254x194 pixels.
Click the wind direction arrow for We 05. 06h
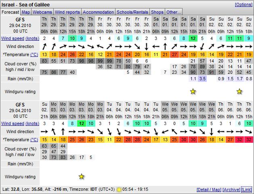point(165,132)
